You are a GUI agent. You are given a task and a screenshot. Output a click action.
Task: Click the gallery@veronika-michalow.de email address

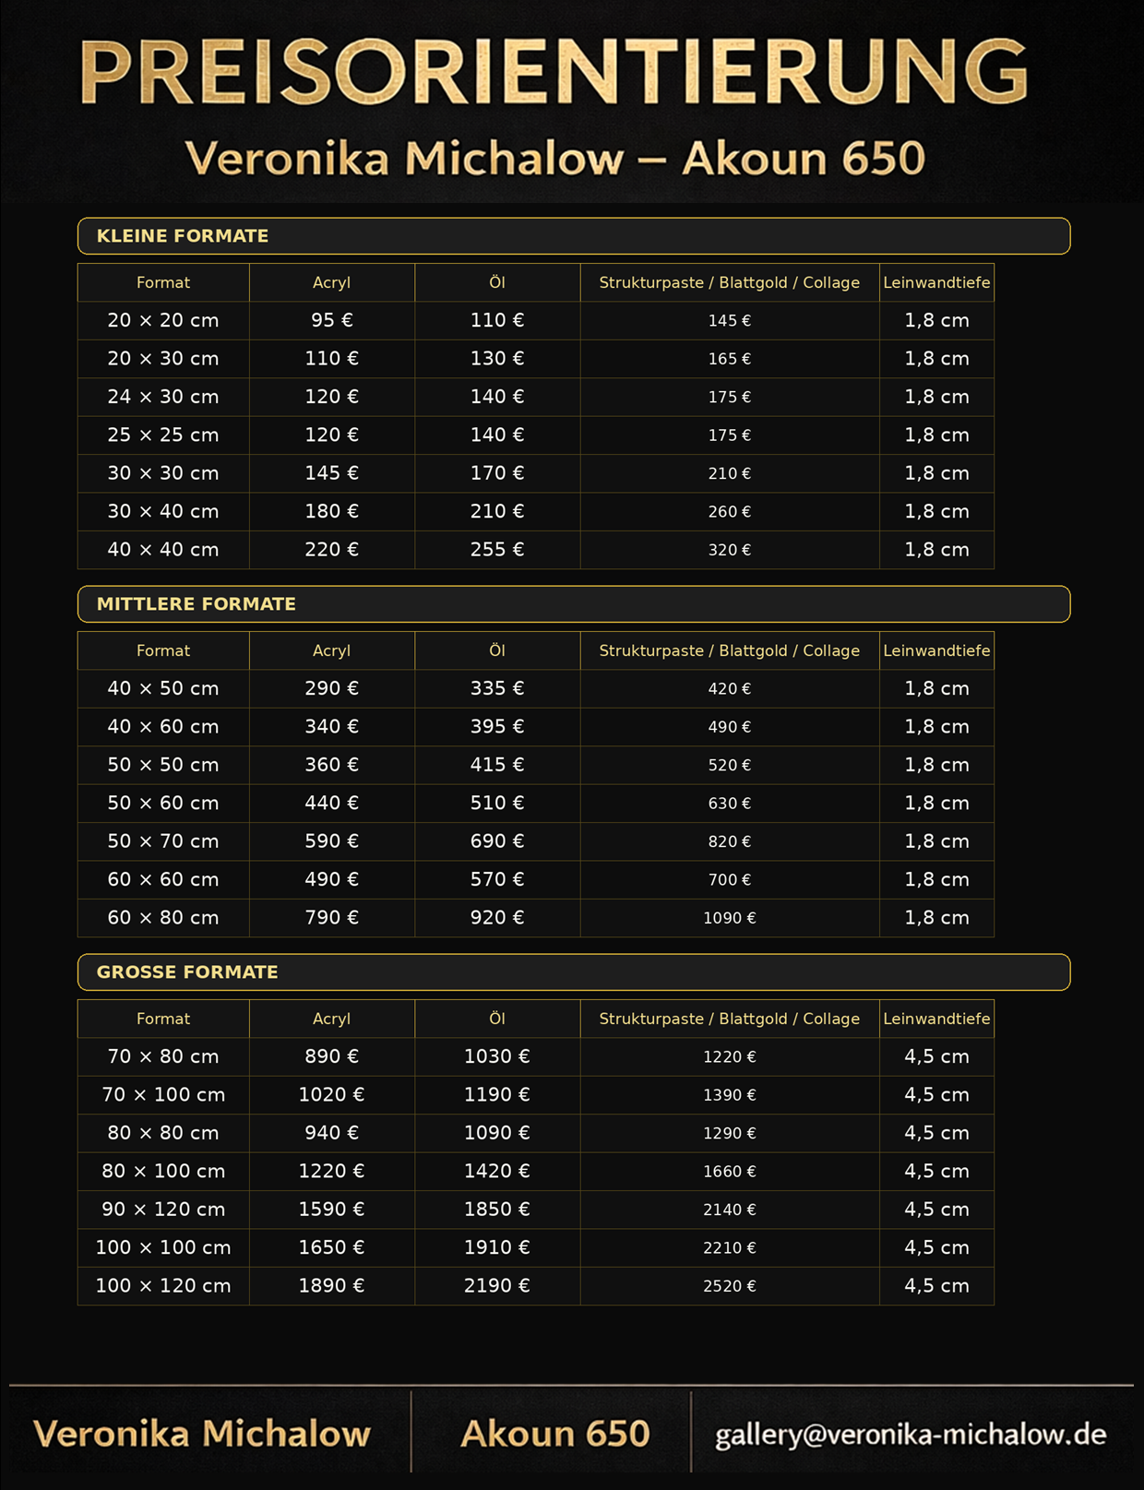point(910,1435)
